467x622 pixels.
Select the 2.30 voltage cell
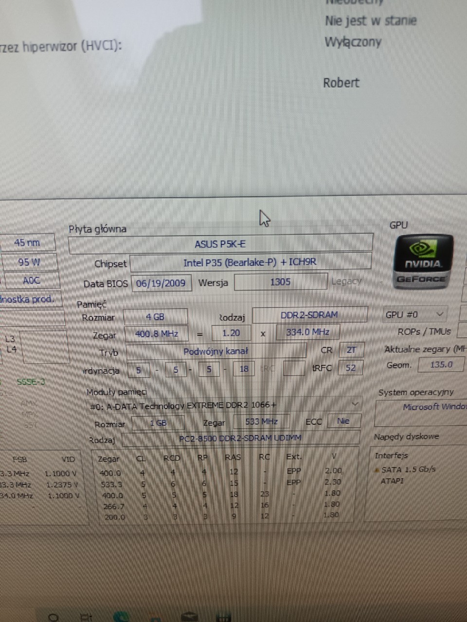333,482
